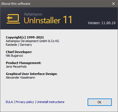
Task: Open the Privacy policy link
Action: (x=25, y=102)
